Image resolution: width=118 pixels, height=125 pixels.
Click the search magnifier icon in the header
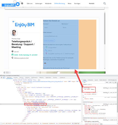105,3
